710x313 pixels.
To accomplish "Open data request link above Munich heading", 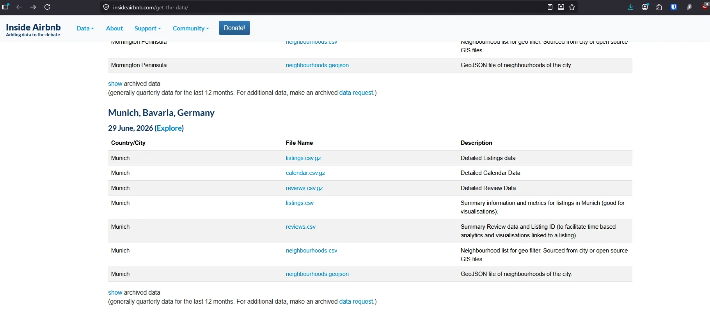I will coord(356,92).
